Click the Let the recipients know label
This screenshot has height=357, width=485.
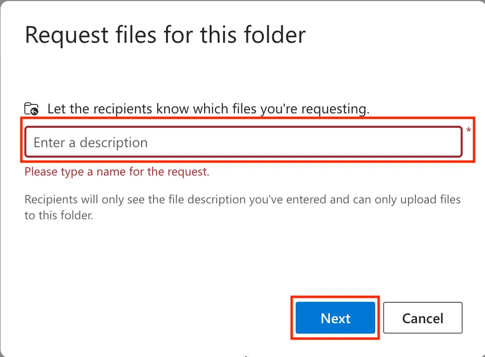209,109
